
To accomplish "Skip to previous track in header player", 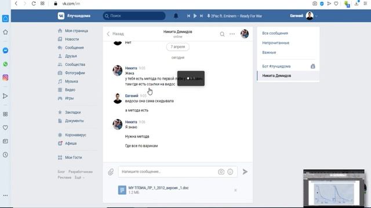I will tap(188, 16).
